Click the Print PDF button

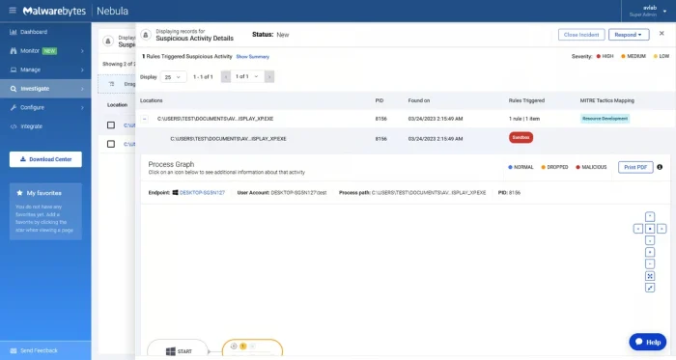pyautogui.click(x=635, y=167)
